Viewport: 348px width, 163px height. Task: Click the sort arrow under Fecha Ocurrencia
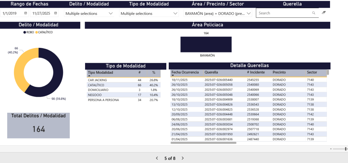tap(173, 75)
